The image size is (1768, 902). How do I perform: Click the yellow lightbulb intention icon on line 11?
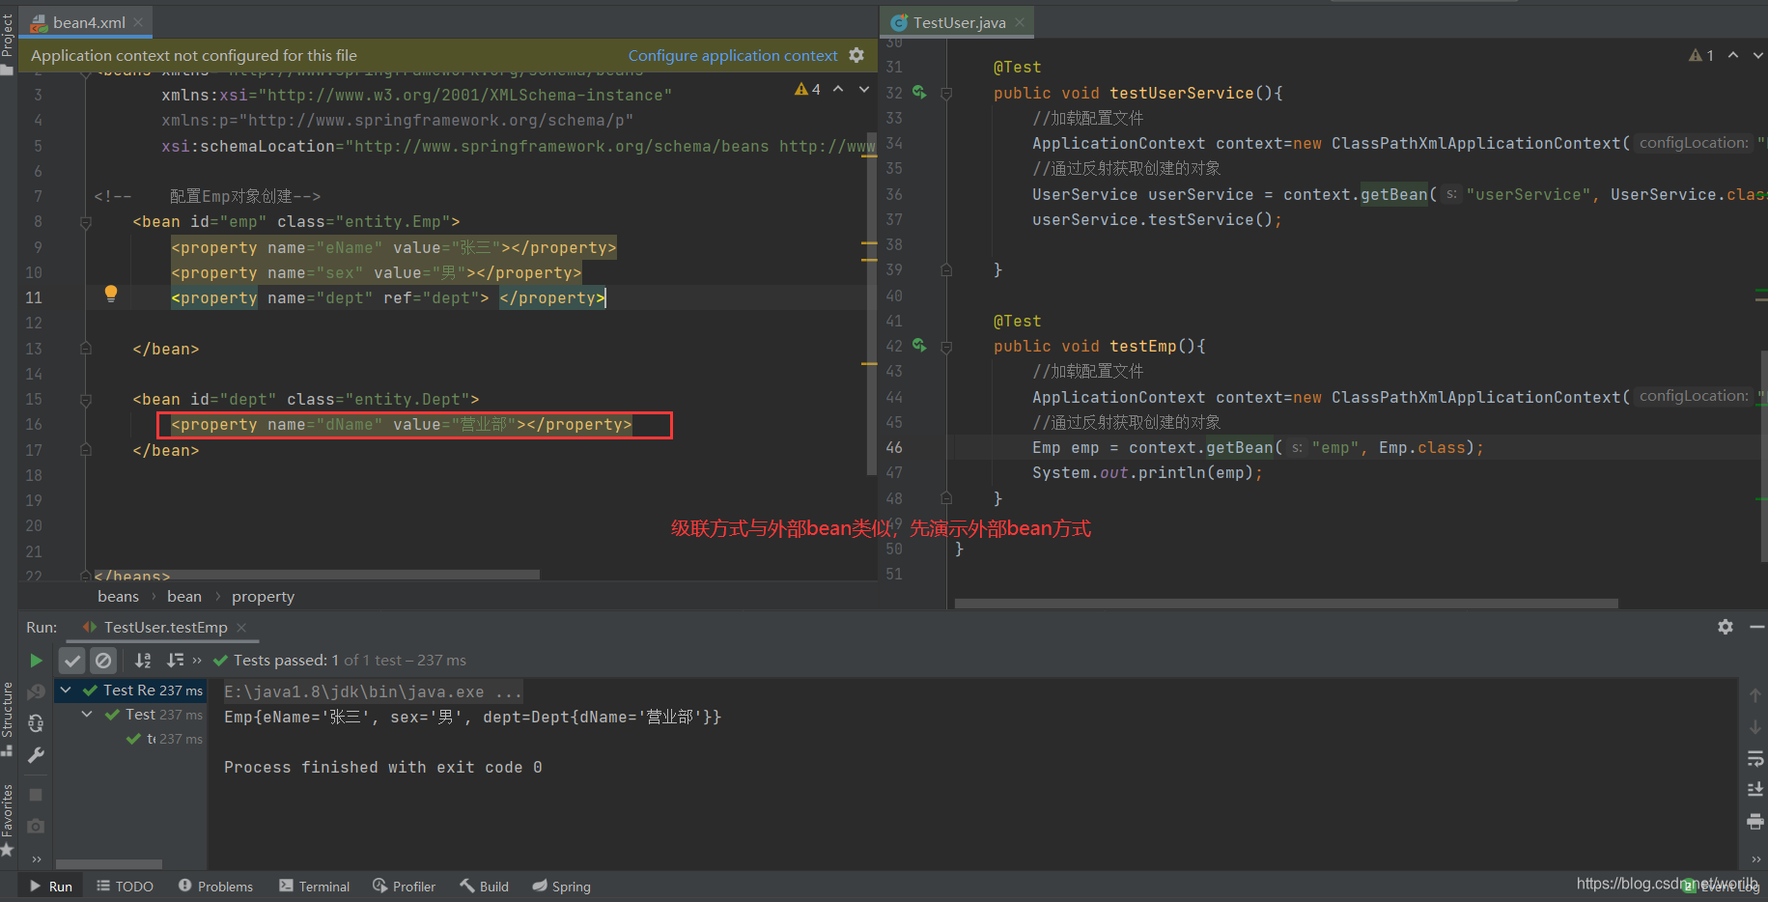point(111,294)
